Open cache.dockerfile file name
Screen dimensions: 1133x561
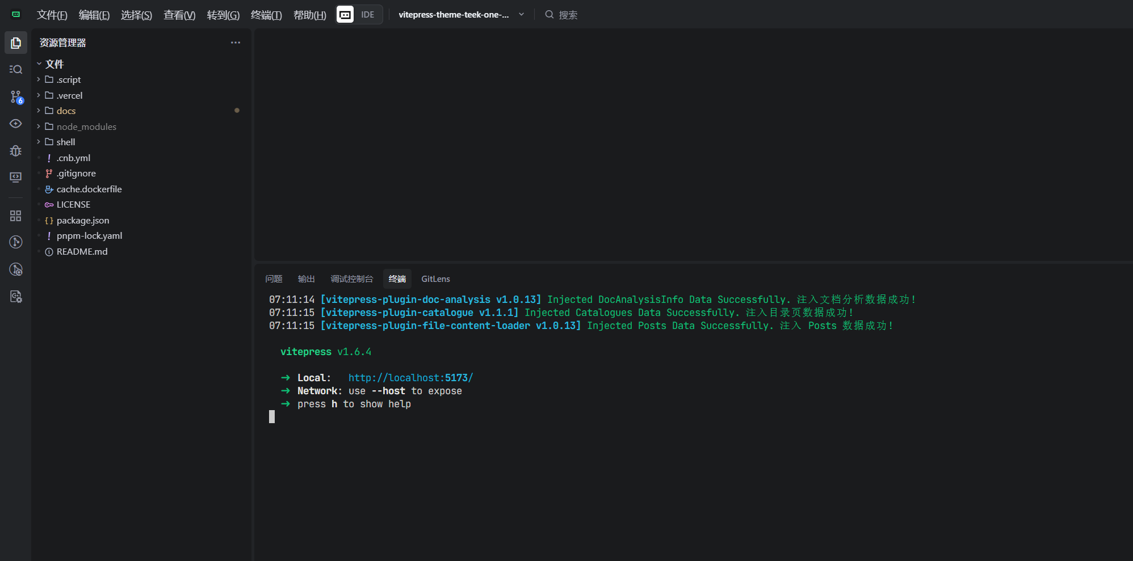[x=89, y=189]
